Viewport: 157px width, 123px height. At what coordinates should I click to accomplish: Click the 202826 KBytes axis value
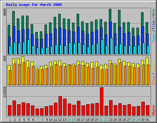coord(5,92)
